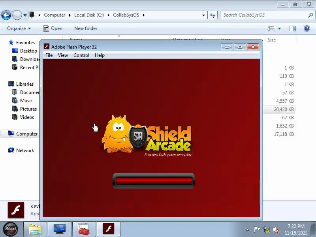Open Explorer help
Image resolution: width=316 pixels, height=237 pixels.
click(307, 28)
